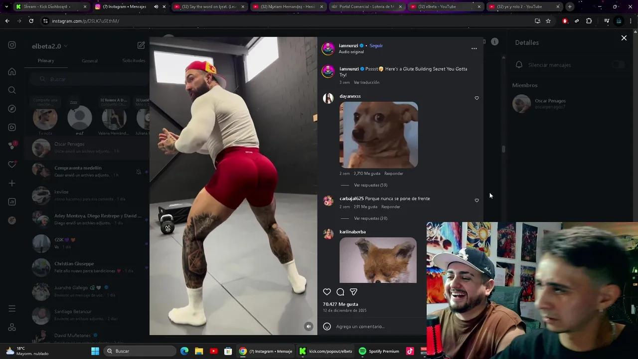This screenshot has width=638, height=359.
Task: Click the message search field Buscar
Action: click(89, 79)
